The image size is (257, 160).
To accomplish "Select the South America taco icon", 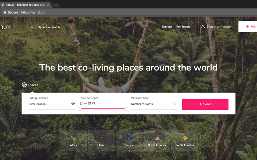I will (184, 139).
